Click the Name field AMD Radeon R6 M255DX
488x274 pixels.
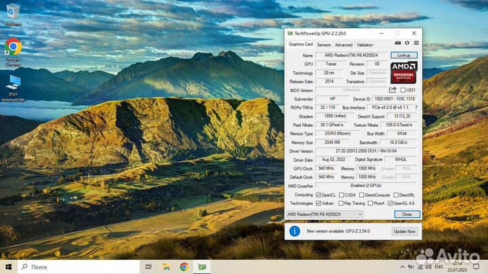pyautogui.click(x=351, y=55)
